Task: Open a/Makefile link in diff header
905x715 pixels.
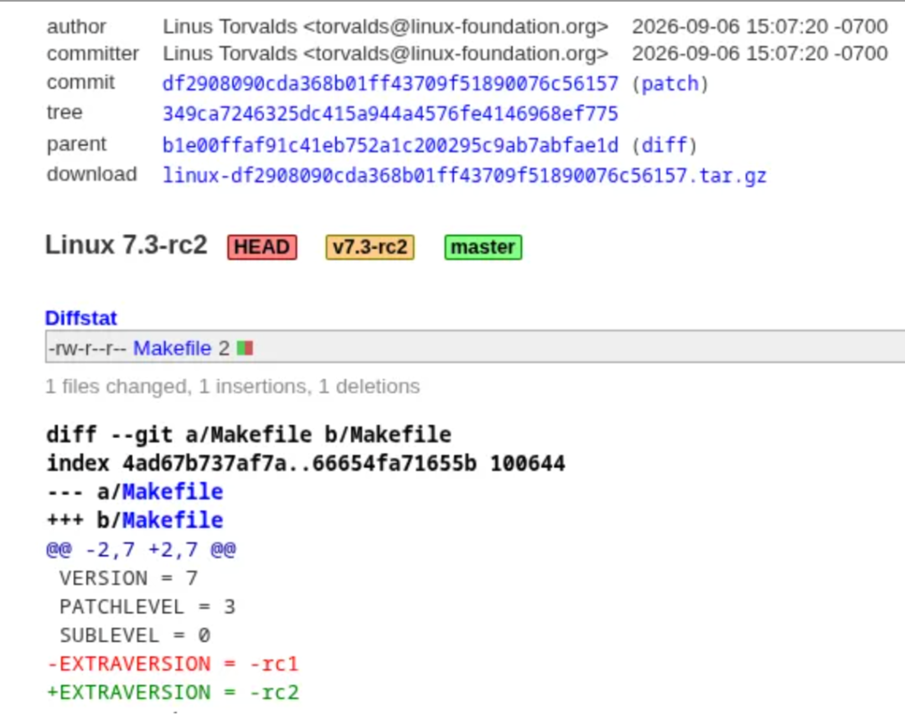Action: tap(173, 491)
